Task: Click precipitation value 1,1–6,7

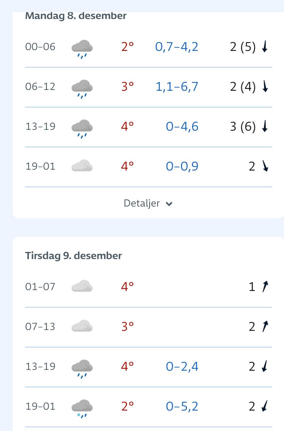Action: pyautogui.click(x=177, y=87)
